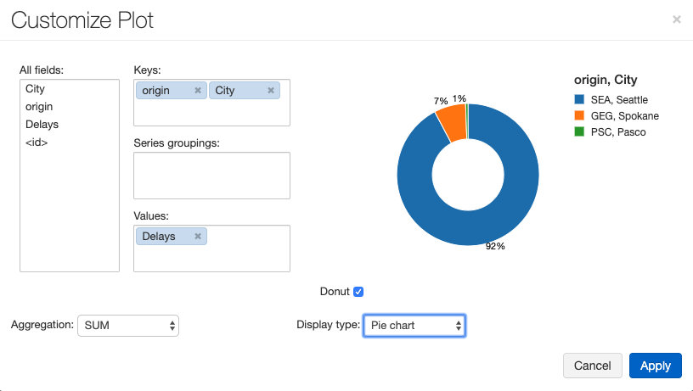Click the orange GEG, Spokane legend swatch
This screenshot has height=391, width=693.
click(579, 115)
